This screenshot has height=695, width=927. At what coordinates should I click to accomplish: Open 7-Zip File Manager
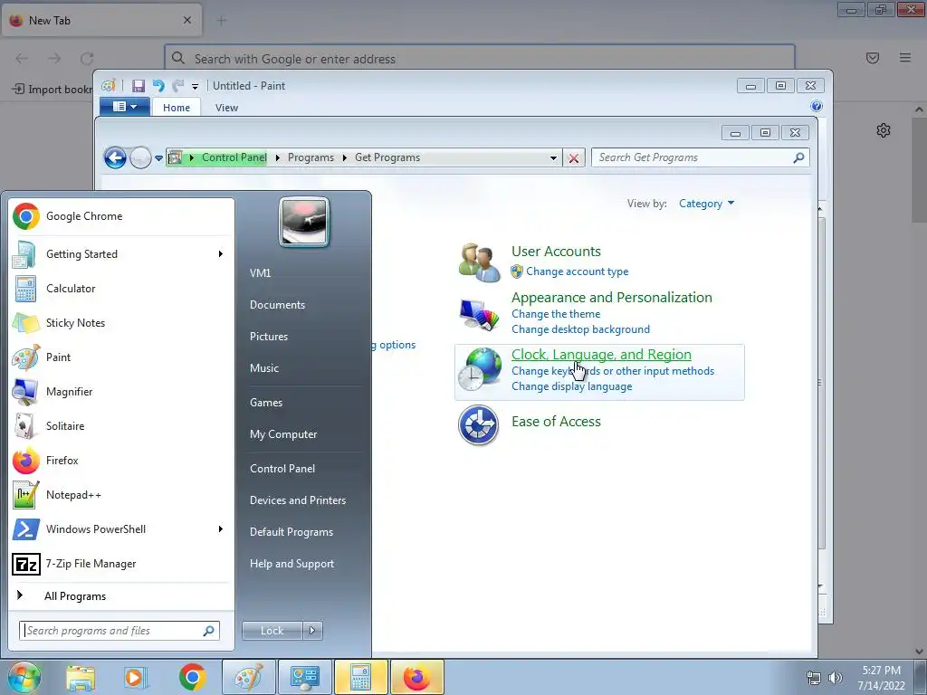tap(122, 563)
